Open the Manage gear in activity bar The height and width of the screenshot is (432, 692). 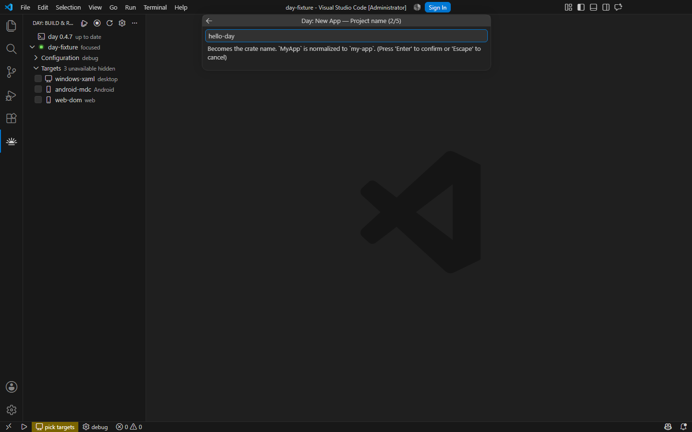click(x=11, y=410)
